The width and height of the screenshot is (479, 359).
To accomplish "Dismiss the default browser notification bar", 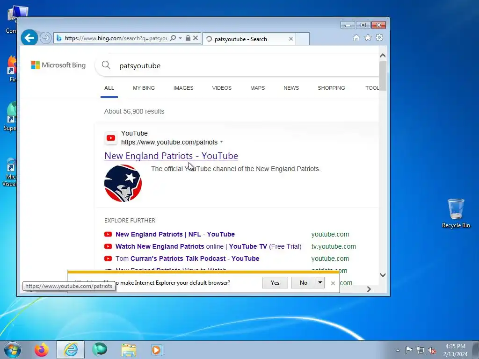I will 333,283.
